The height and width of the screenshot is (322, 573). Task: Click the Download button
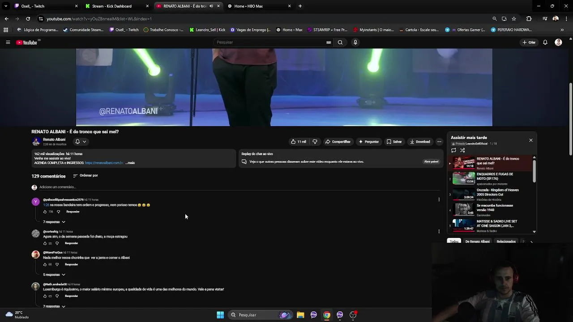pyautogui.click(x=420, y=142)
